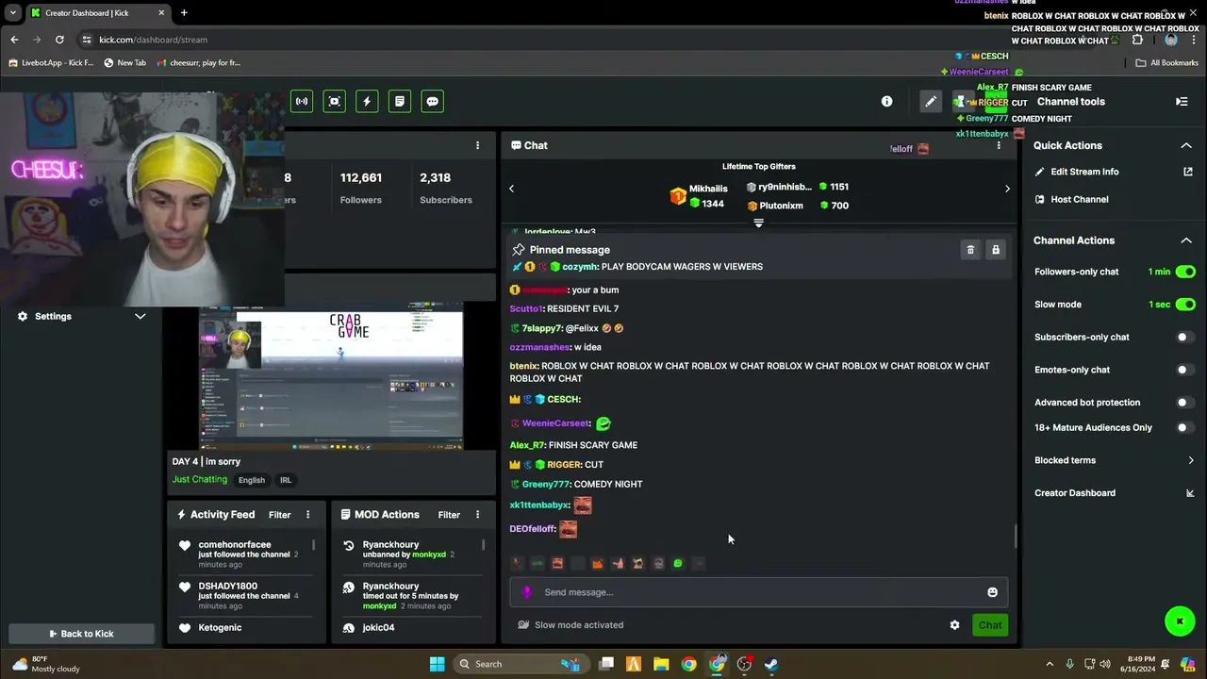This screenshot has width=1207, height=679.
Task: Click the lock icon on pinned message
Action: click(996, 250)
